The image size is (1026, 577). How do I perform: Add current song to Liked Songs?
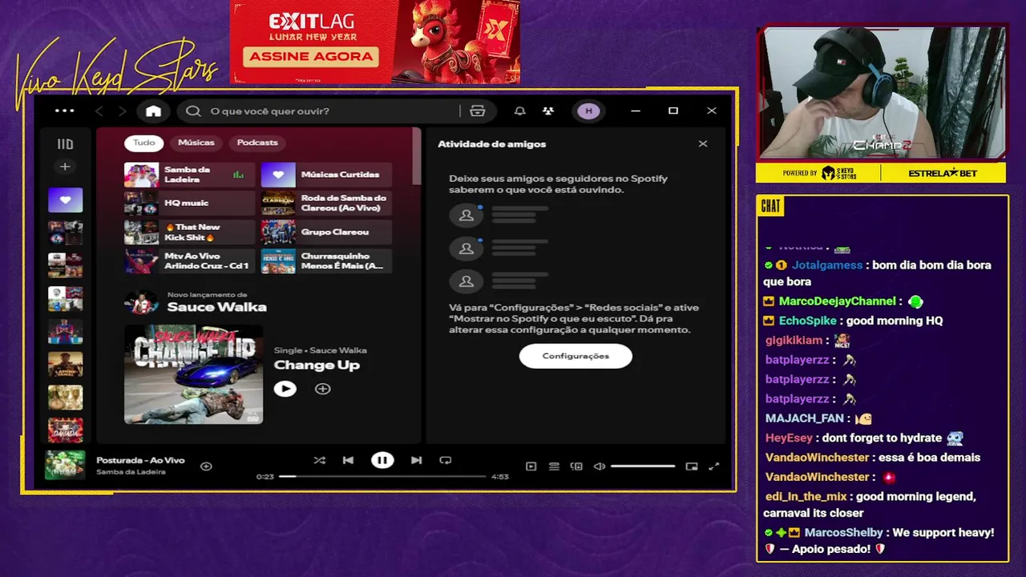[x=206, y=466]
